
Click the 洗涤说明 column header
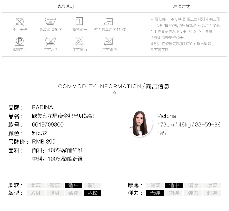coord(65,6)
